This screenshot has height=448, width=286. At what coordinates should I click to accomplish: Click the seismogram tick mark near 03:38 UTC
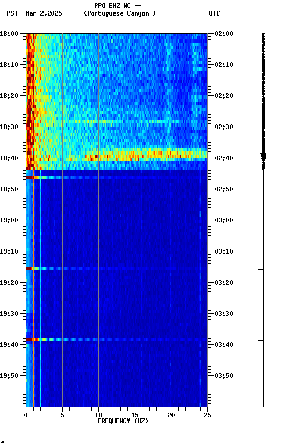[x=261, y=341]
